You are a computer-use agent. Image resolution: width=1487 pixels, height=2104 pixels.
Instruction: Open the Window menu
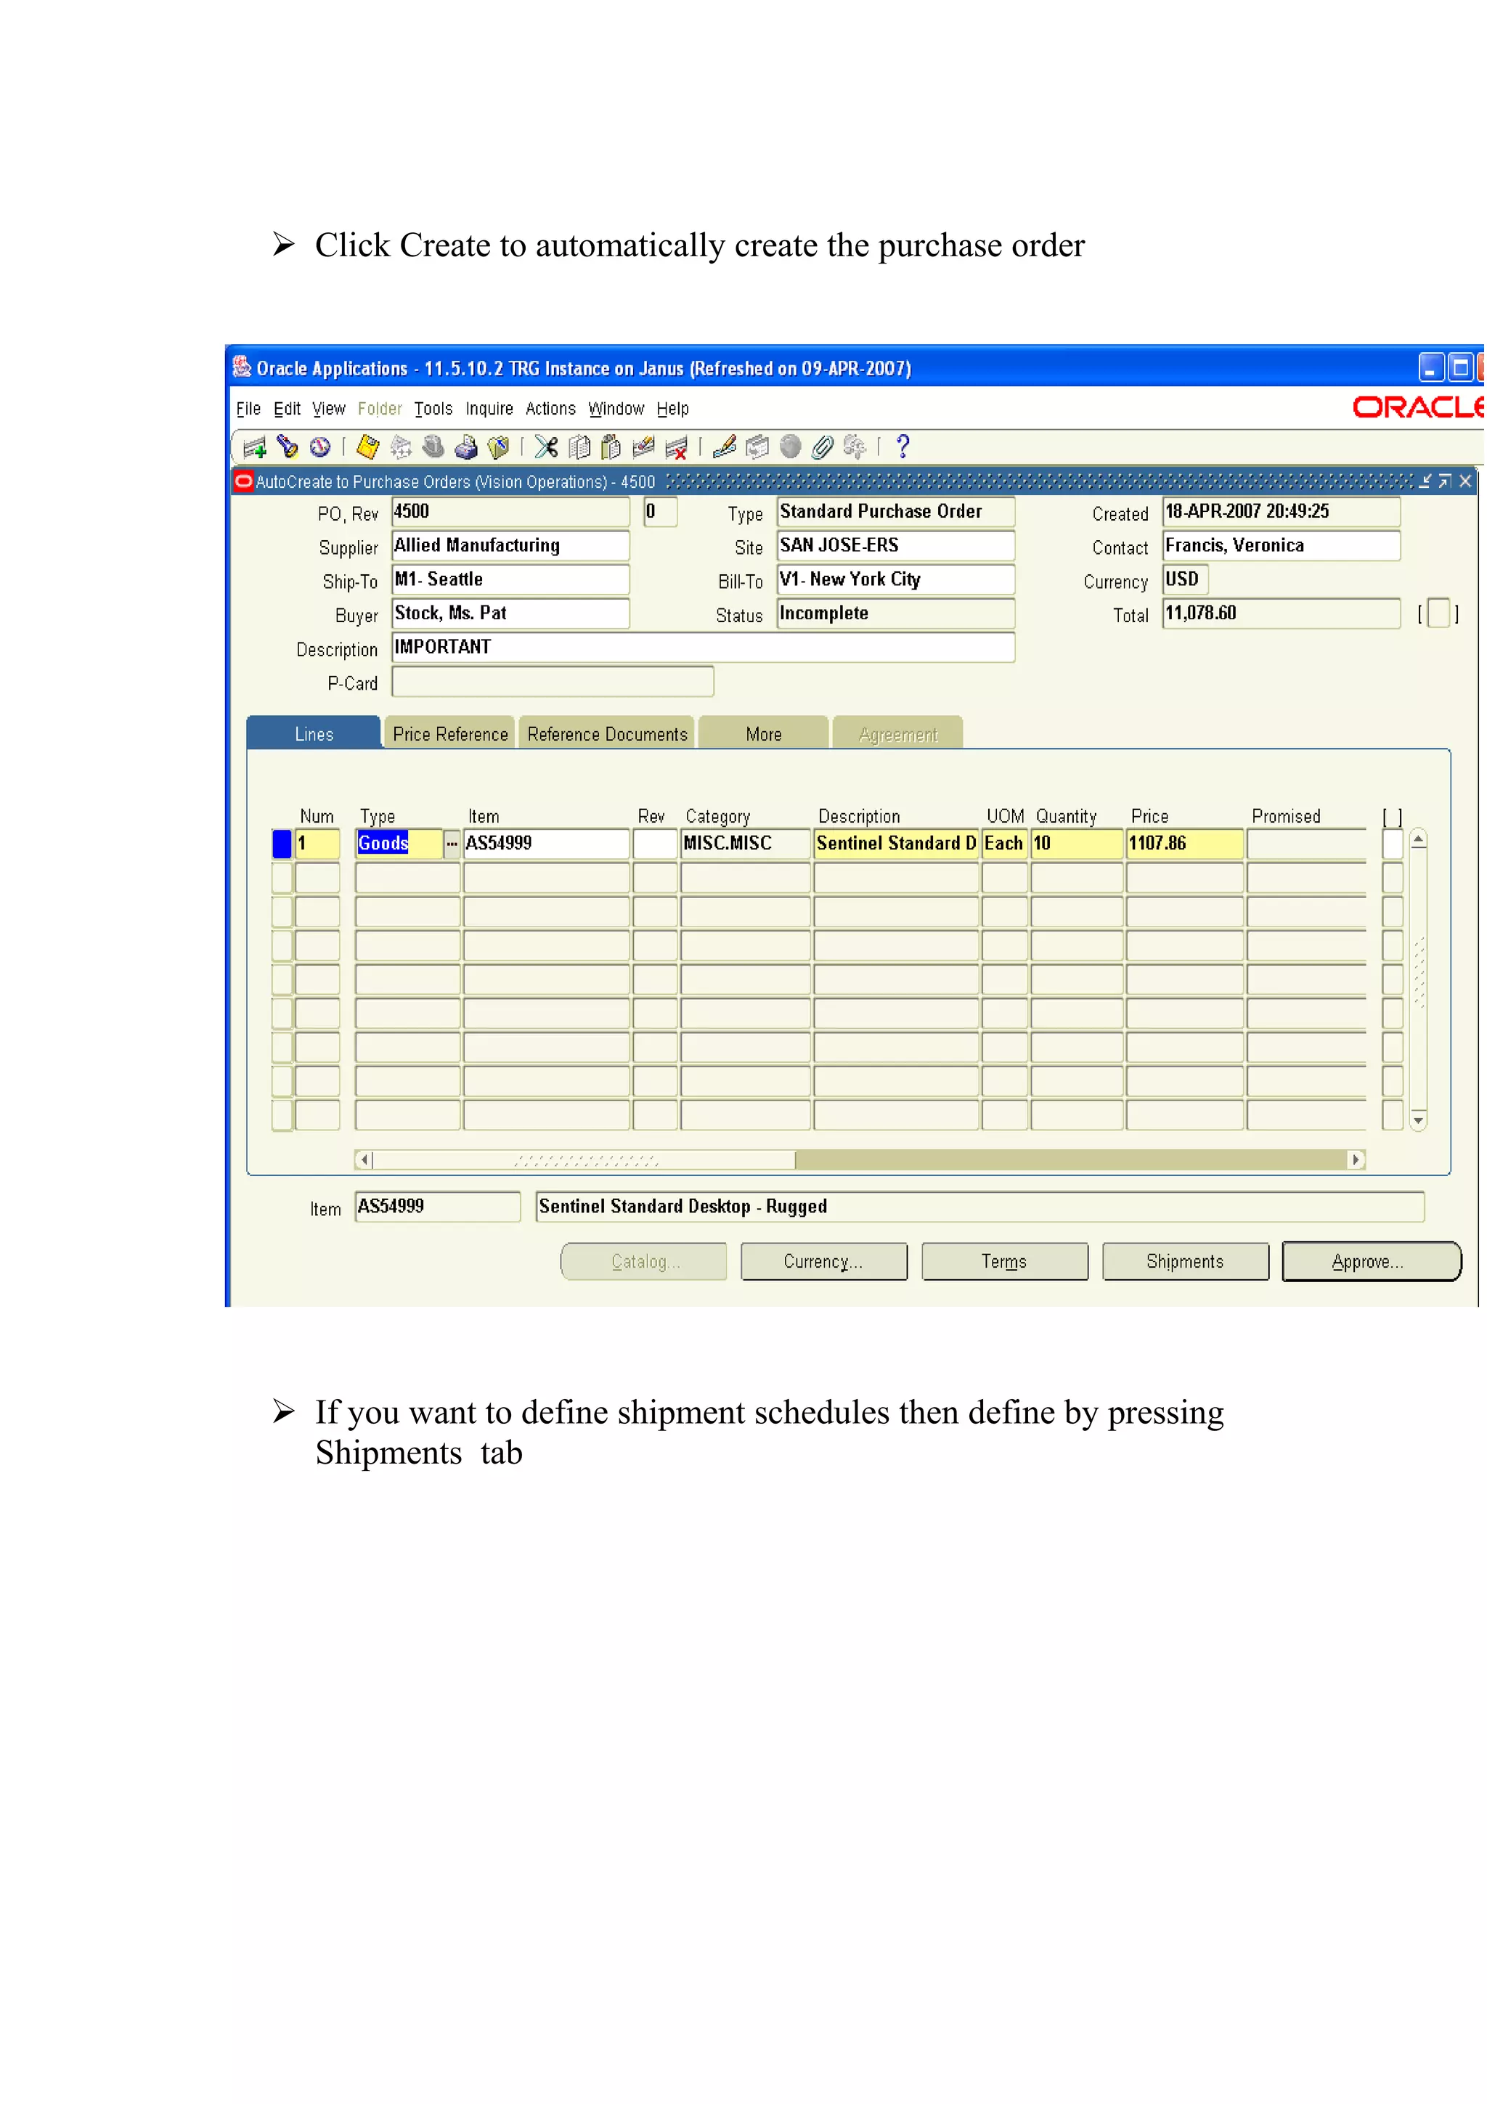click(x=616, y=409)
